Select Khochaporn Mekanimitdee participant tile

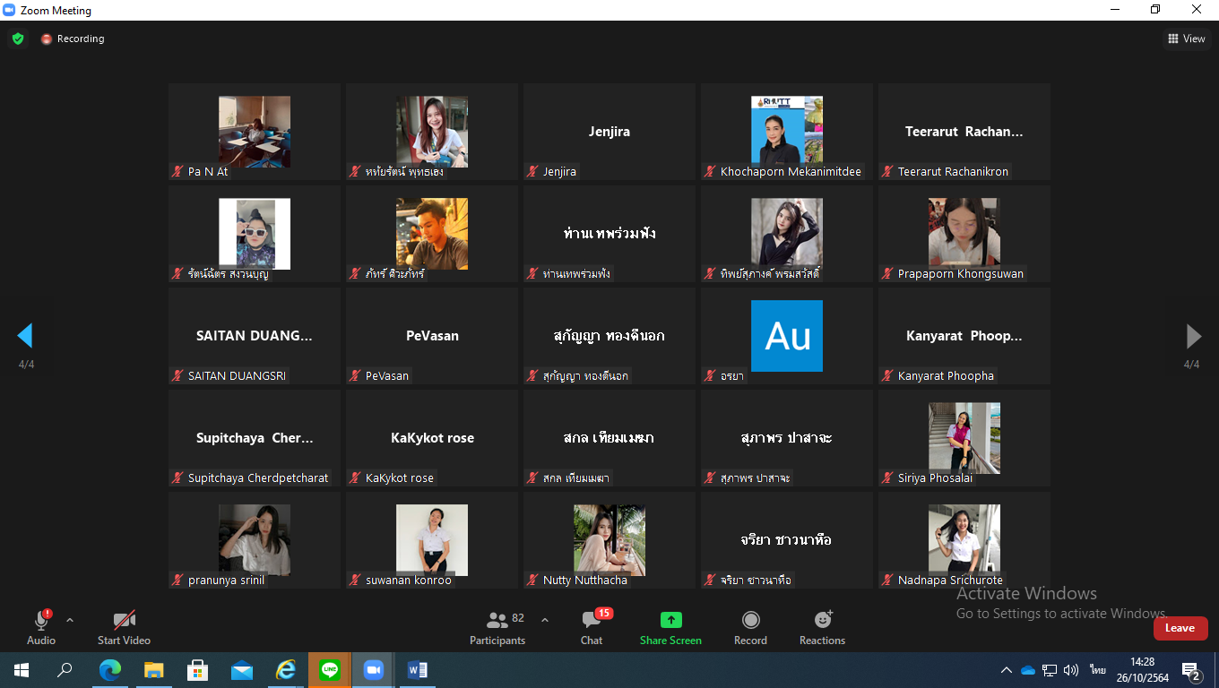[787, 132]
